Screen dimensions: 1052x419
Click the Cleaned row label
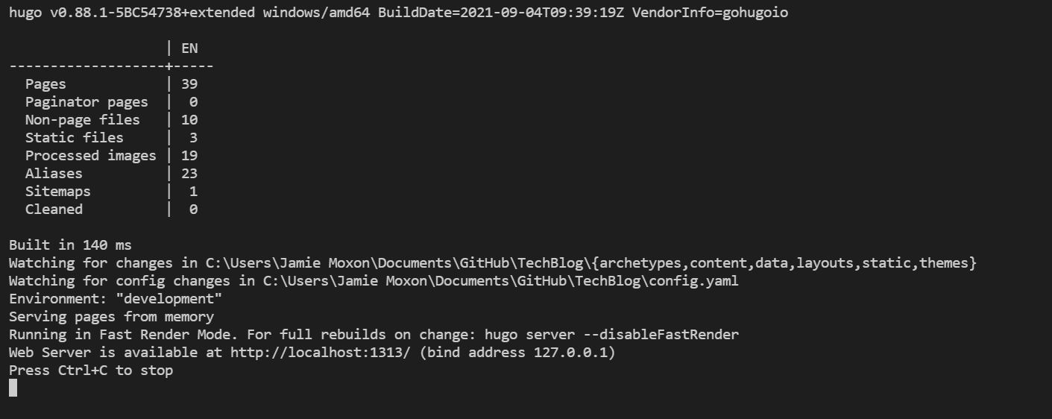click(54, 209)
